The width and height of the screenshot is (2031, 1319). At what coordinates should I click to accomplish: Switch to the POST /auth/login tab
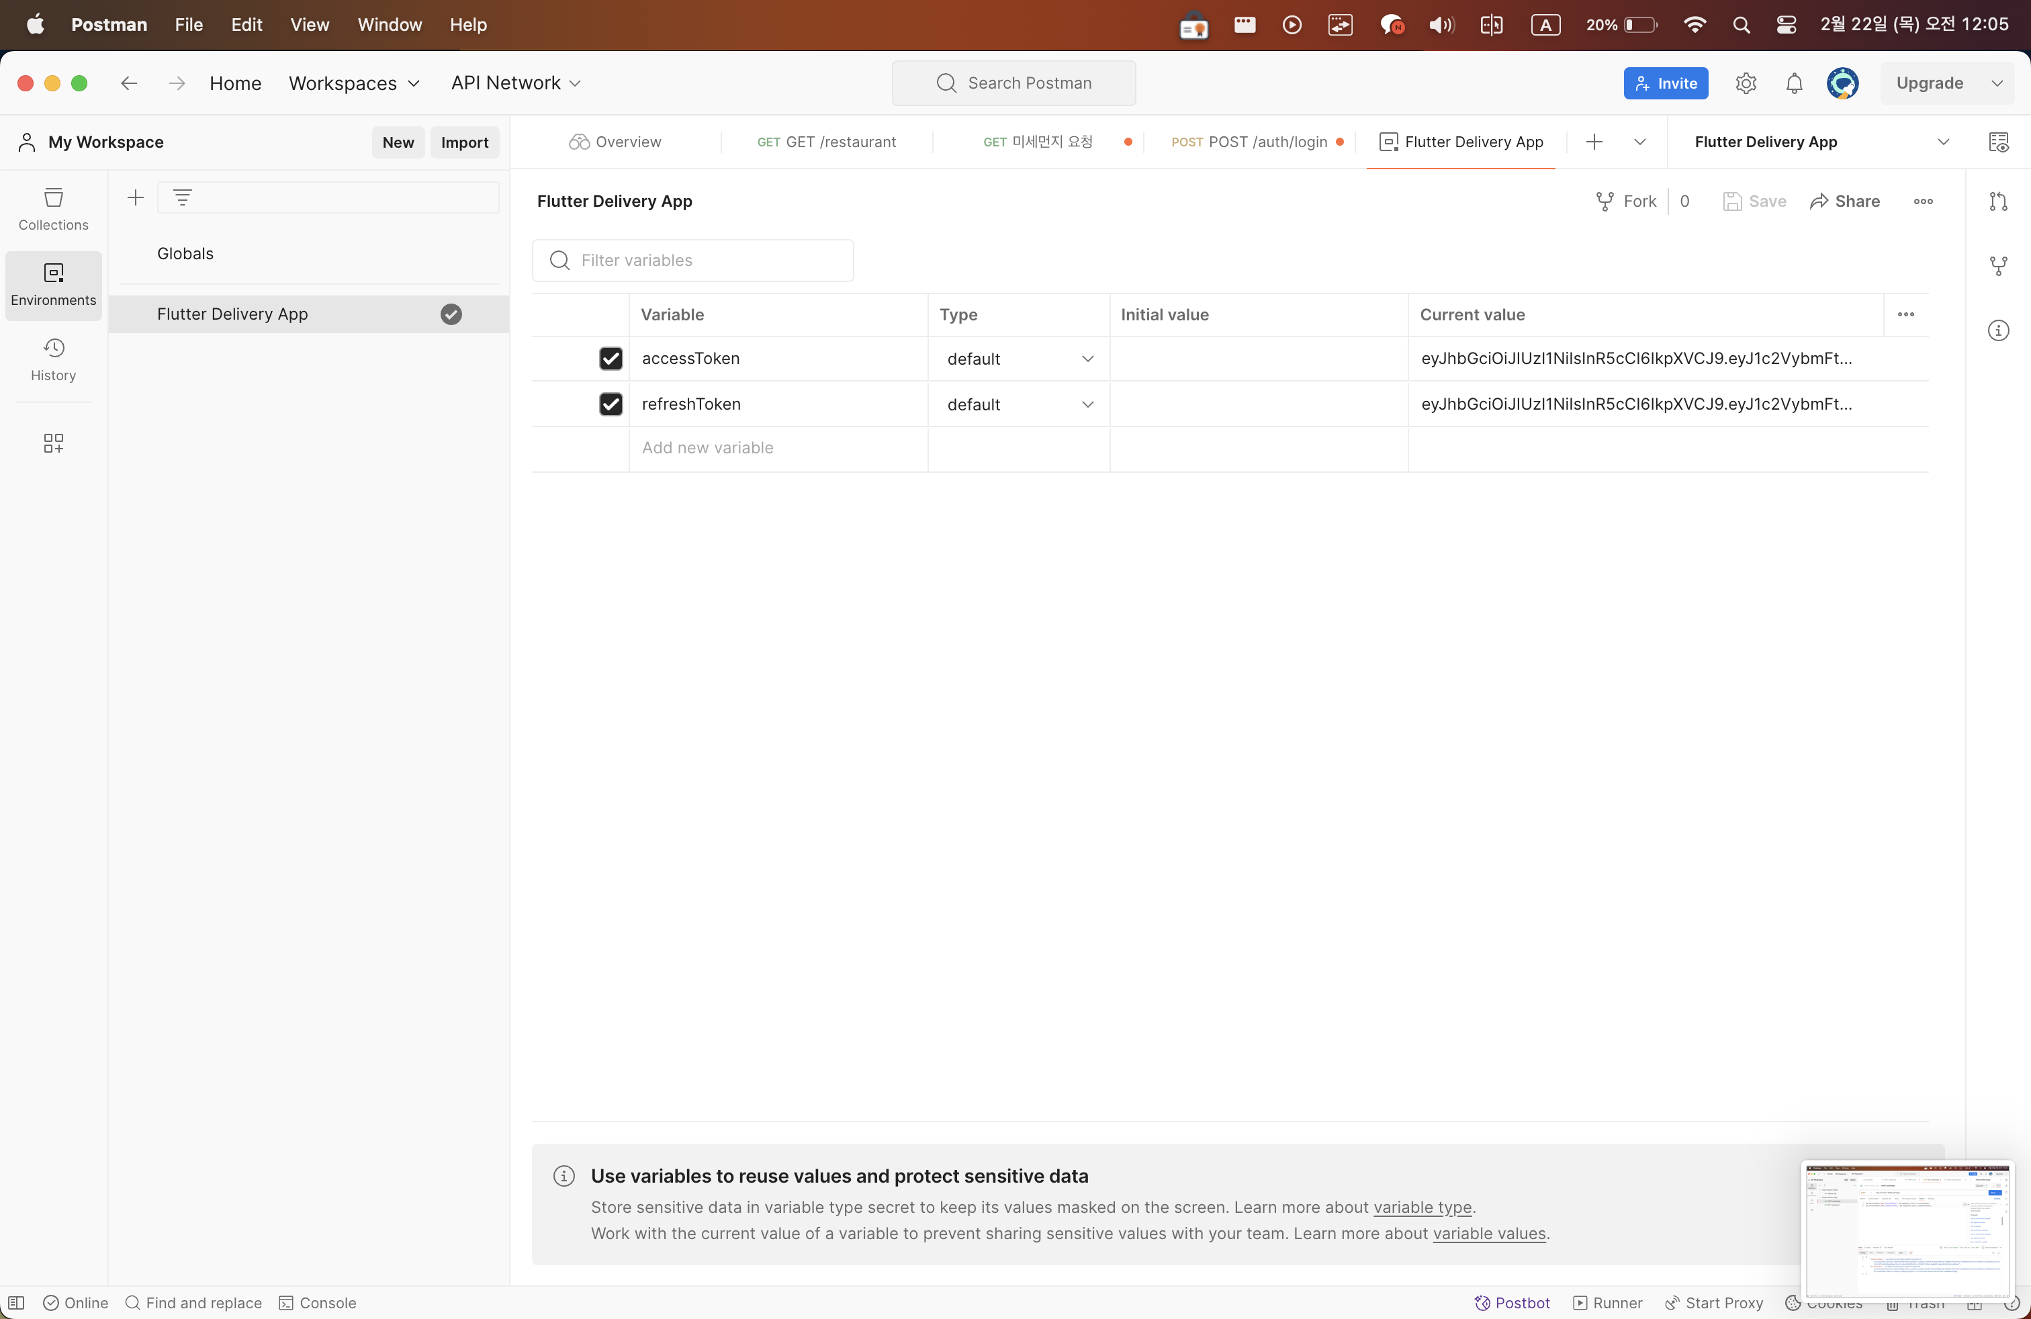(1249, 142)
